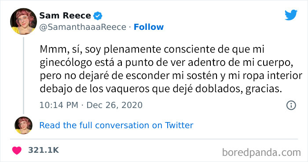Screen dimensions: 308x162
Task: Read the full conversation on Twitter
Action: (116, 126)
